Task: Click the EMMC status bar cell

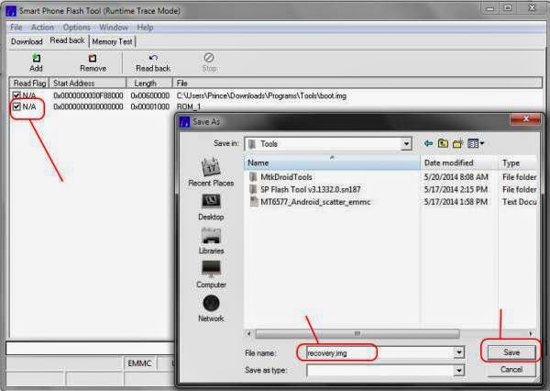Action: tap(139, 363)
